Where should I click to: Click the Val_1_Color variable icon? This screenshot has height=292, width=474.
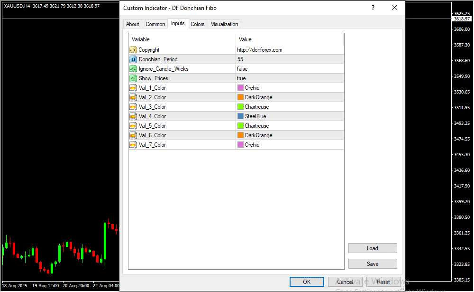(133, 88)
